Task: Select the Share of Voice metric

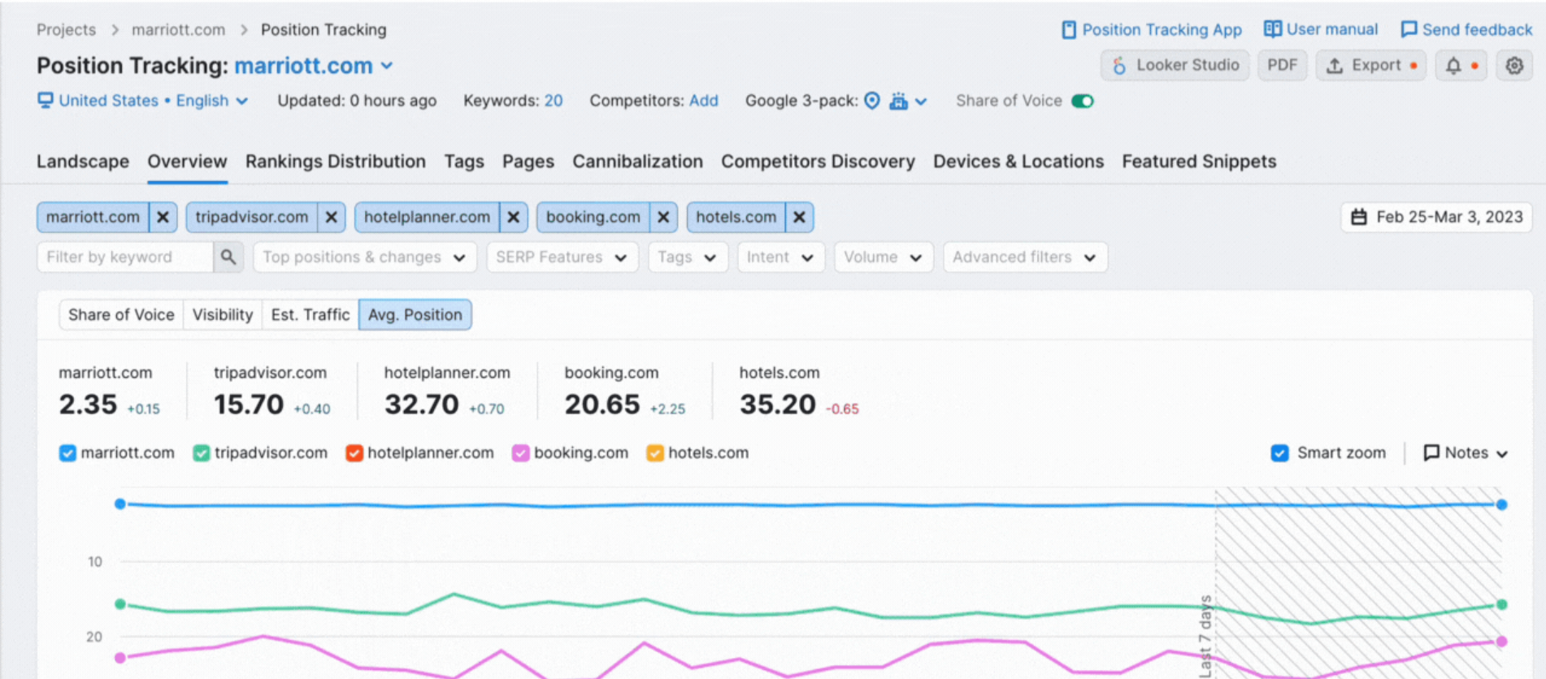Action: 121,315
